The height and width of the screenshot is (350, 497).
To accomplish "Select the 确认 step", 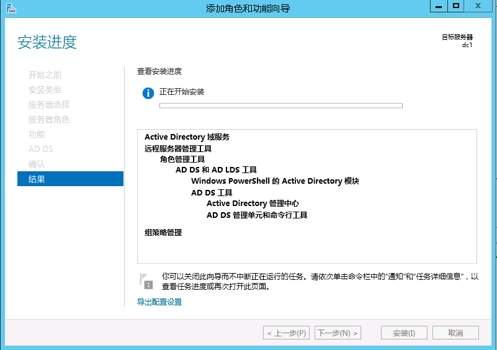I will pos(37,164).
